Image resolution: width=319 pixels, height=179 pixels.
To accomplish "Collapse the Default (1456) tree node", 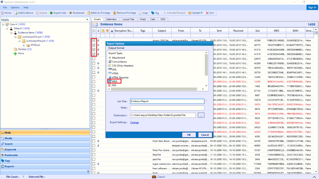I will pyautogui.click(x=7, y=28).
